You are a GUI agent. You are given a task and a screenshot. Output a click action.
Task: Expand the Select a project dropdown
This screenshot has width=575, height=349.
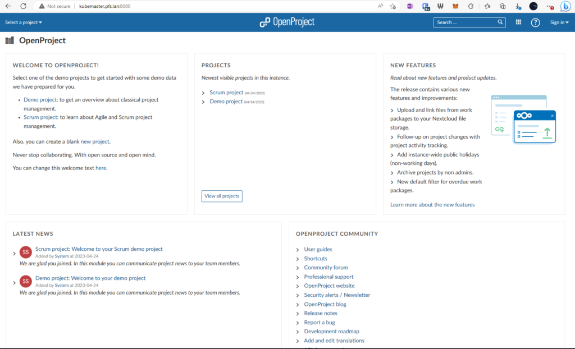pyautogui.click(x=24, y=22)
